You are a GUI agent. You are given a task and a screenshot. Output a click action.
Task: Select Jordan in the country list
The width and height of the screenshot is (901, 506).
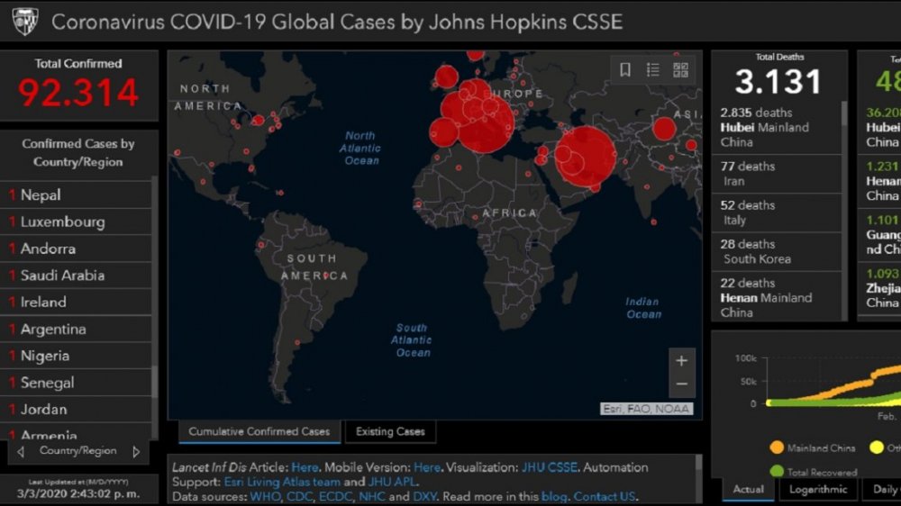click(76, 410)
